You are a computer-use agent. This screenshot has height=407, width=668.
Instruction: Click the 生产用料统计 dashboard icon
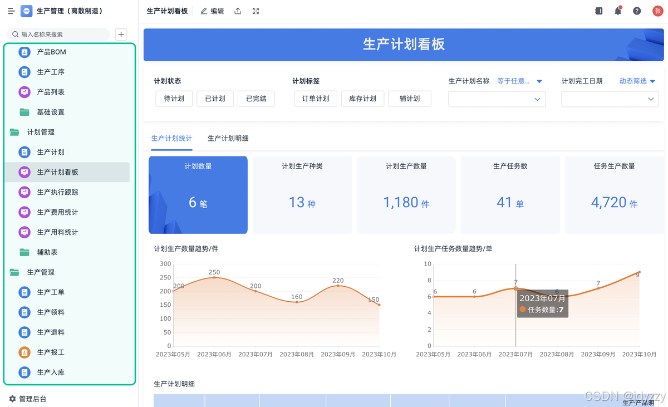coord(24,232)
